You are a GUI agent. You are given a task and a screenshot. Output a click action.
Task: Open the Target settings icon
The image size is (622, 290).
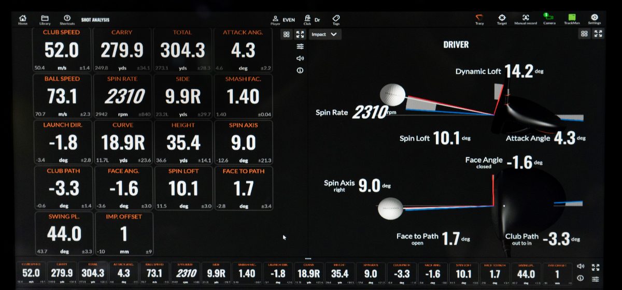pyautogui.click(x=502, y=19)
